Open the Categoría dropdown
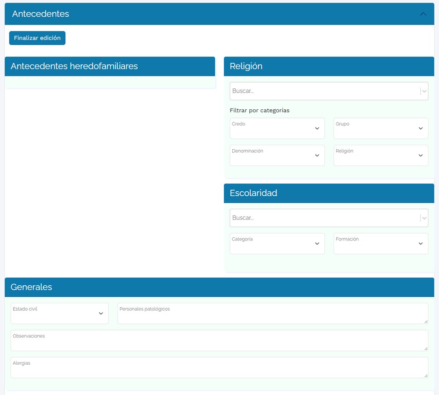 [x=277, y=244]
